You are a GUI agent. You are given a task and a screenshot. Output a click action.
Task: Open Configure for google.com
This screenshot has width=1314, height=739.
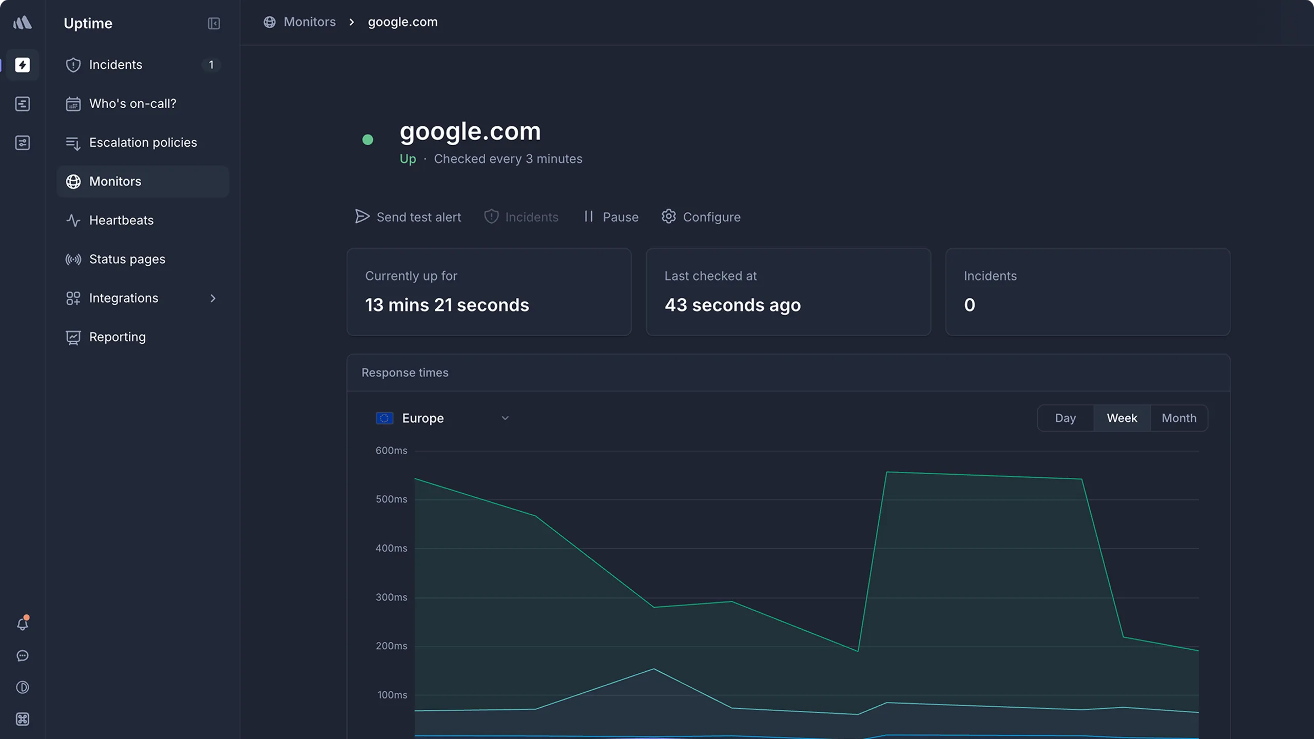pos(701,217)
